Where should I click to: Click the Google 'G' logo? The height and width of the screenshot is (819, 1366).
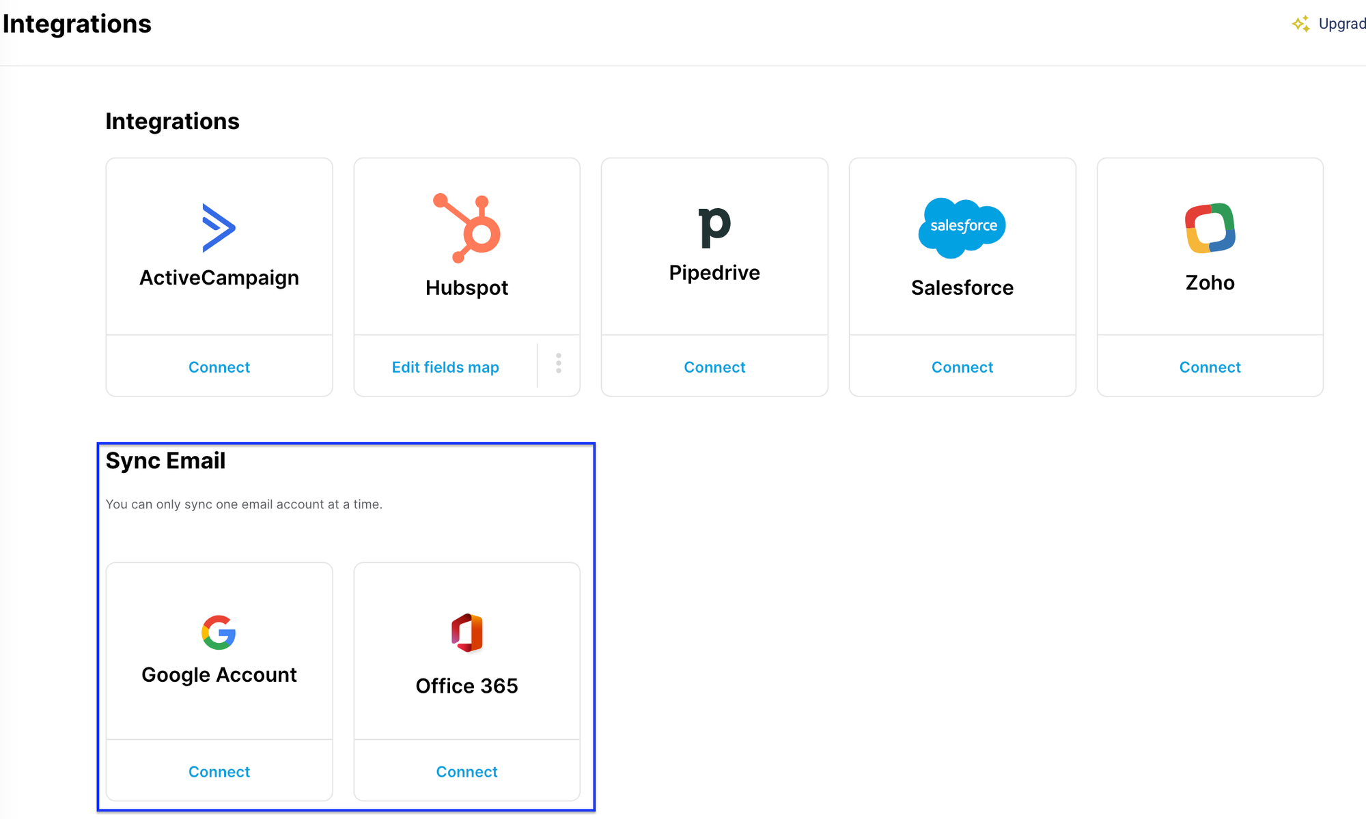219,633
